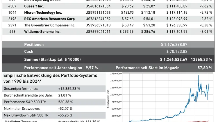
Task: Click year-to-date value 9,97 %
Action: [x=92, y=68]
